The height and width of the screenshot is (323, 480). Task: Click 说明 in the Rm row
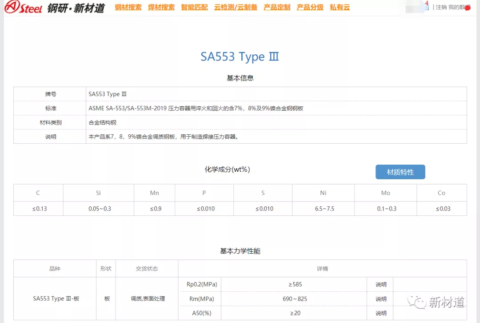pos(381,299)
